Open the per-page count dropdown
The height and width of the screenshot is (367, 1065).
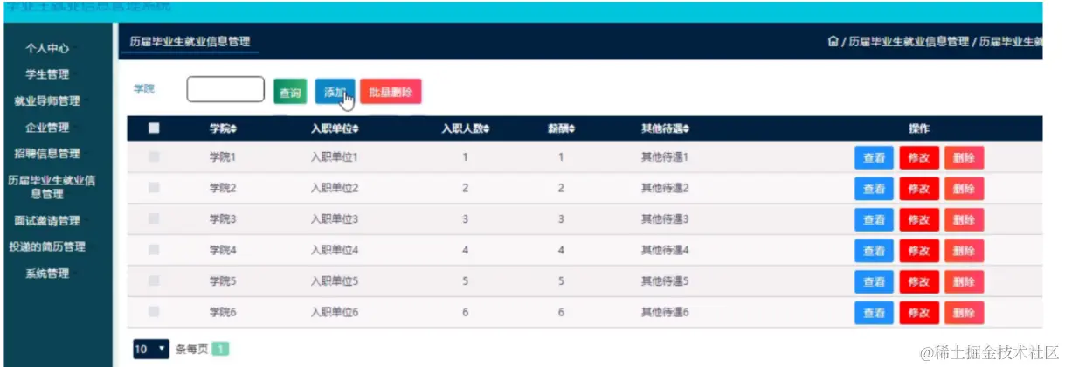(150, 350)
